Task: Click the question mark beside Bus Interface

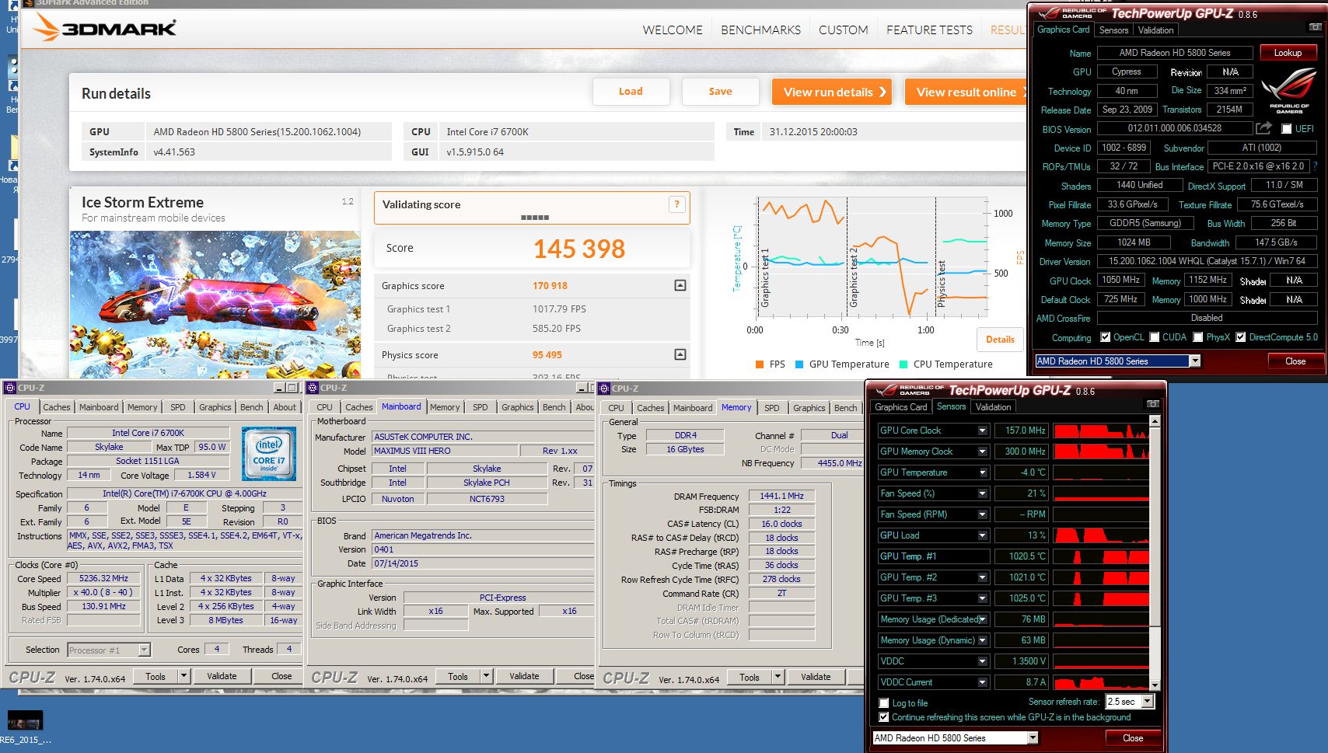Action: point(1315,166)
